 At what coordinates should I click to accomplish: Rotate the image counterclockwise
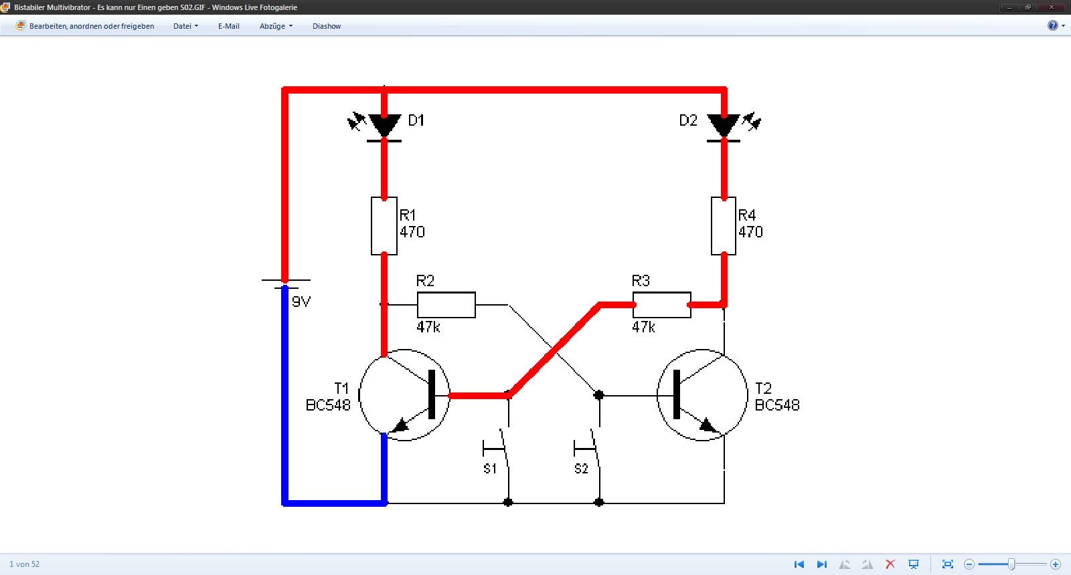click(845, 564)
